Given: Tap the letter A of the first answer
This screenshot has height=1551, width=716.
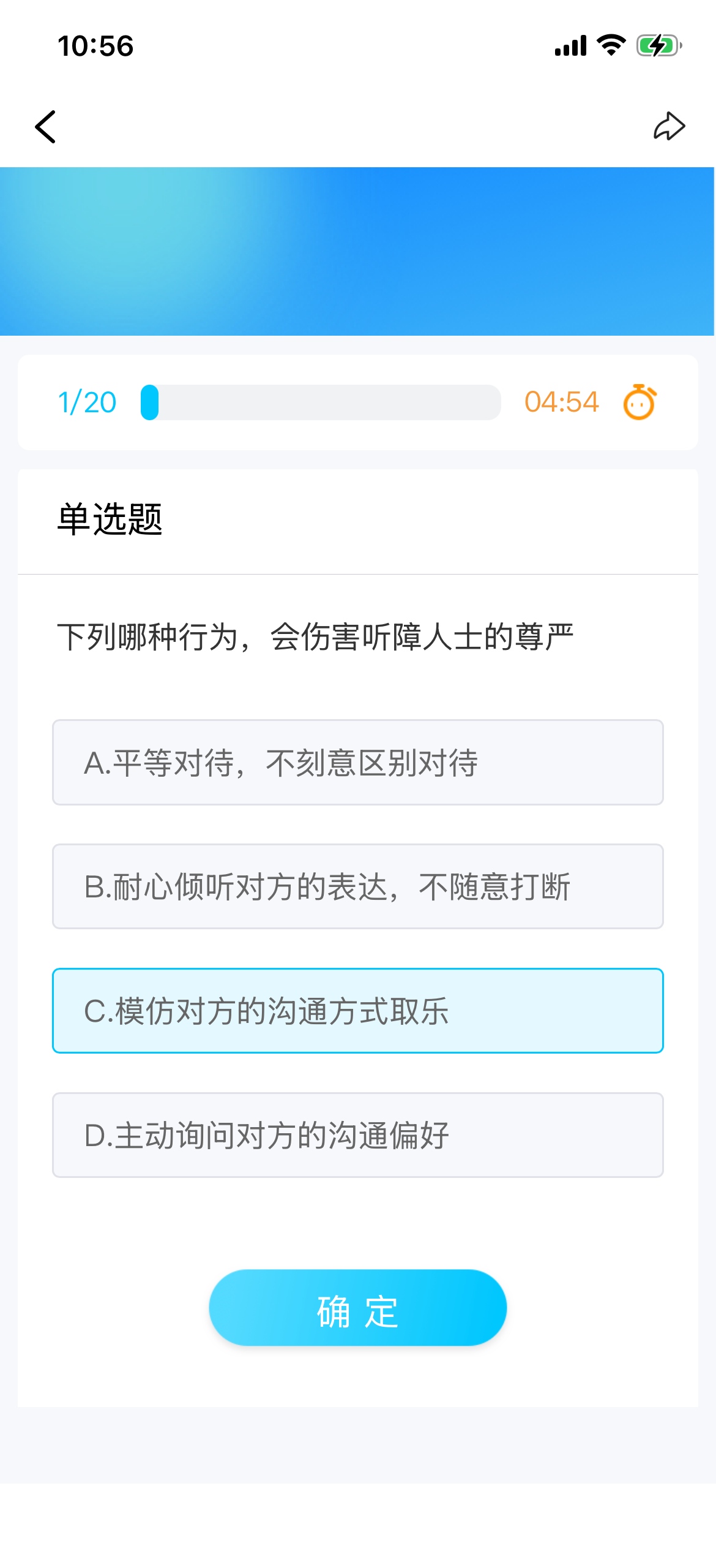Looking at the screenshot, I should coord(94,763).
